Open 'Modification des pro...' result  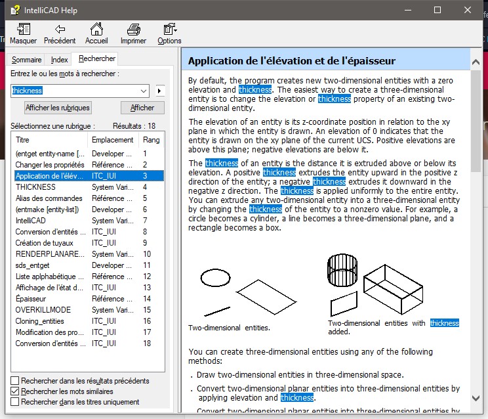89,332
